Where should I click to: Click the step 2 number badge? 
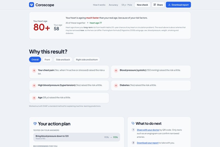(133, 143)
